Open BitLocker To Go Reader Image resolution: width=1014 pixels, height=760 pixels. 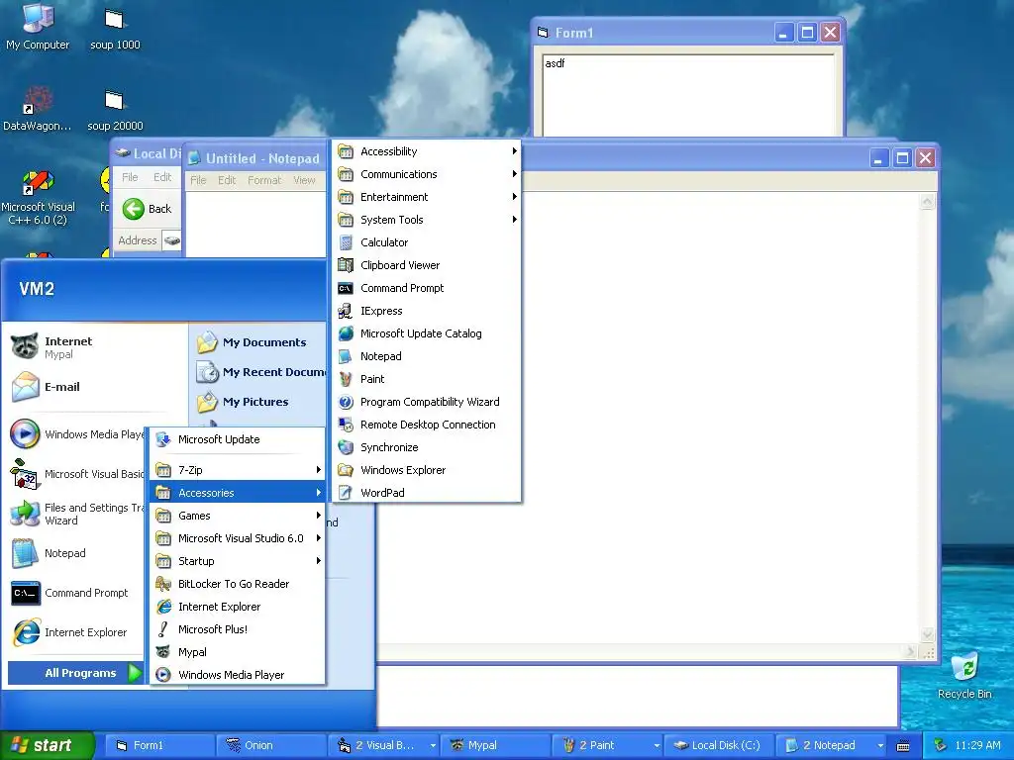point(238,584)
